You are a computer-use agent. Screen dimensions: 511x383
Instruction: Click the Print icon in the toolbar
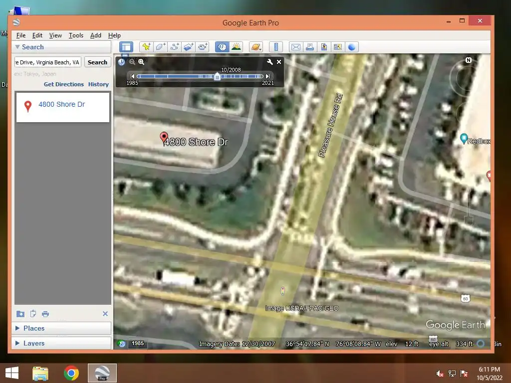click(309, 47)
